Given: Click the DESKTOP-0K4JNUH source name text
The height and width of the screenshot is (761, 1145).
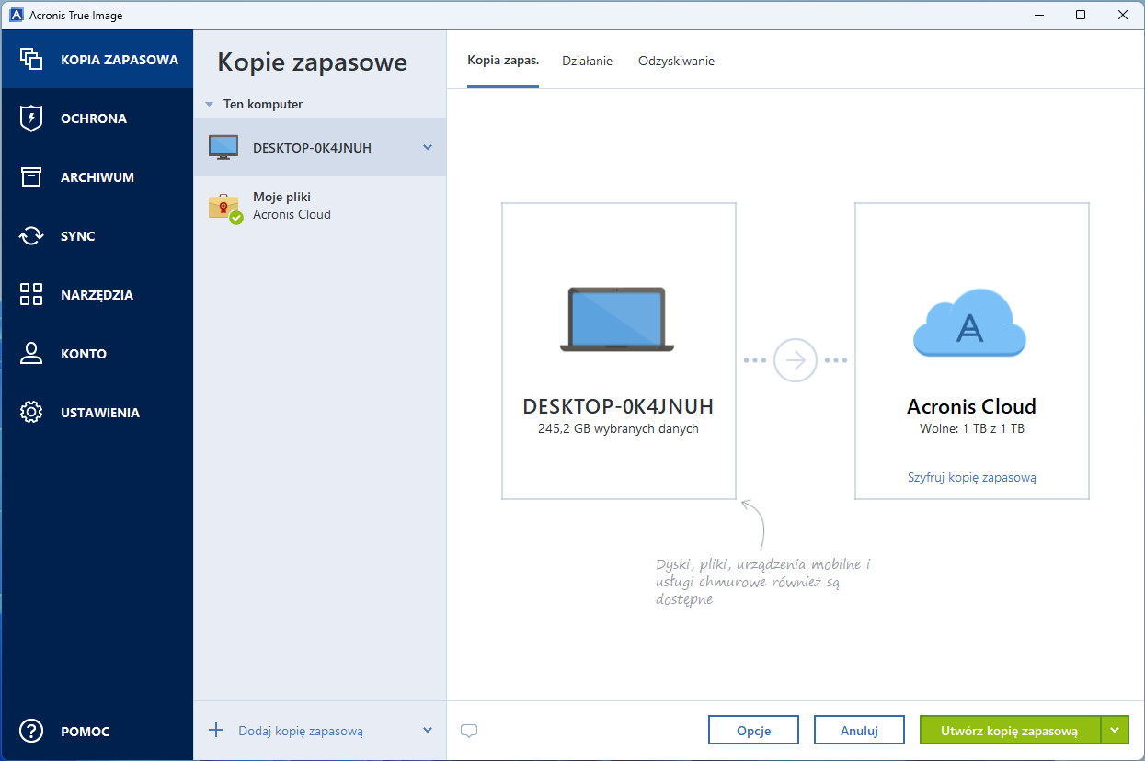Looking at the screenshot, I should tap(618, 406).
